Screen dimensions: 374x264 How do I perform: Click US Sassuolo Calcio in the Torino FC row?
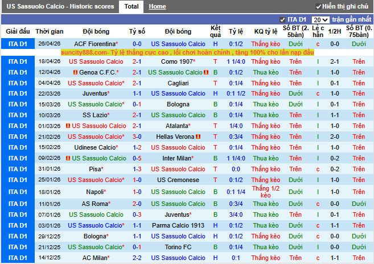coord(94,247)
